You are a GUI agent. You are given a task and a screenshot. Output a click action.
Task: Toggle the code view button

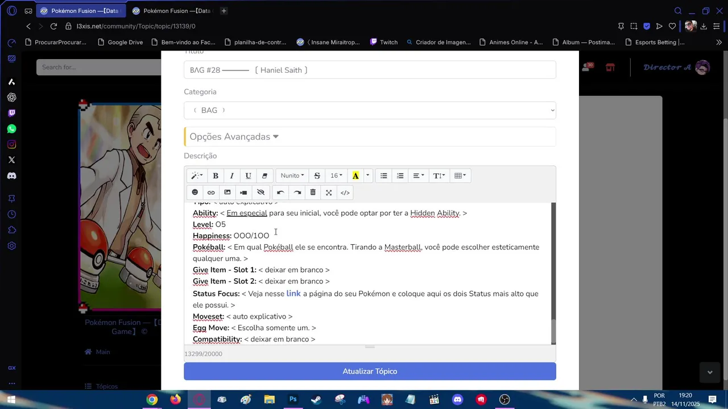point(345,193)
